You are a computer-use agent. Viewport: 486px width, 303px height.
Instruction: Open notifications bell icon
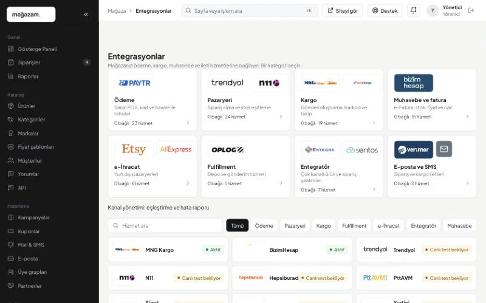click(x=414, y=10)
